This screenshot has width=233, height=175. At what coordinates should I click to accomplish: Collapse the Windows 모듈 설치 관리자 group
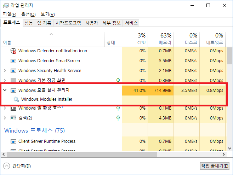[5, 90]
